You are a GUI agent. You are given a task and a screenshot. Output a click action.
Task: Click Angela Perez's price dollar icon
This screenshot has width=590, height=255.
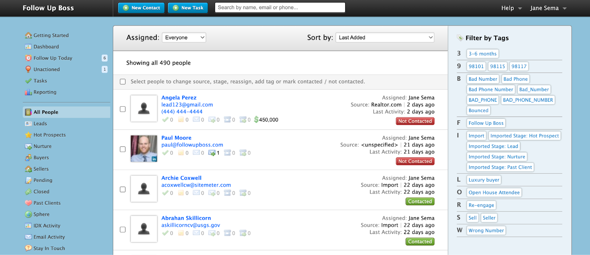click(256, 120)
